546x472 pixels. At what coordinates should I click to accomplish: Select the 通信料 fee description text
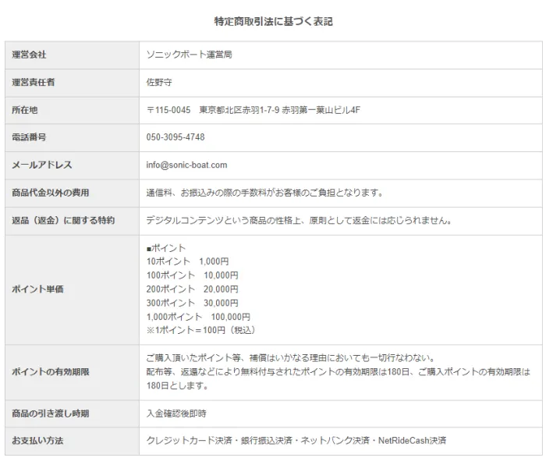[x=264, y=193]
